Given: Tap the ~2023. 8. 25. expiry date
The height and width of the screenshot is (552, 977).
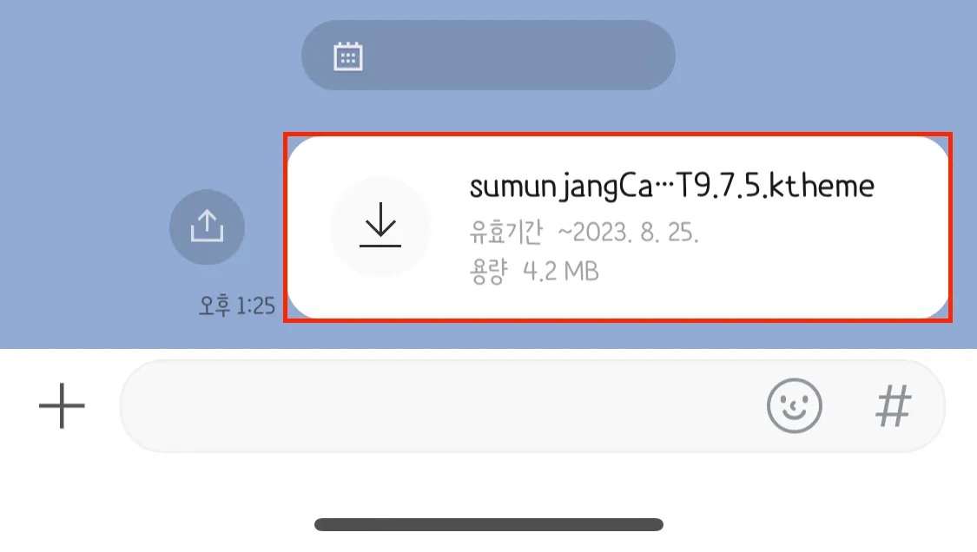Looking at the screenshot, I should (x=628, y=233).
